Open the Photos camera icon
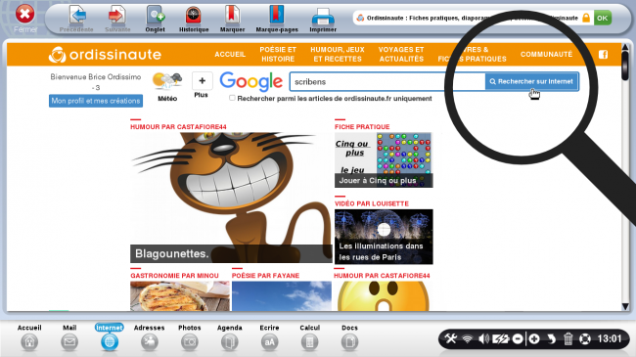636x357 pixels. [190, 342]
